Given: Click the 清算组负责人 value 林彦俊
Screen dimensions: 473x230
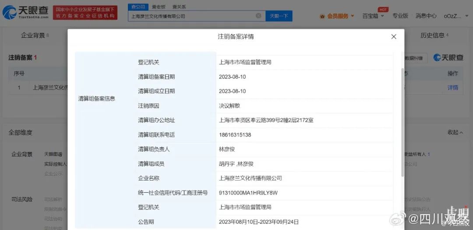Looking at the screenshot, I should click(x=227, y=149).
